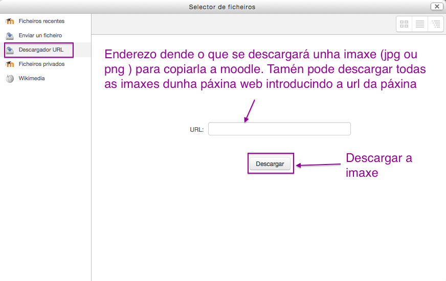Click the Descargar button
The height and width of the screenshot is (281, 446).
point(270,163)
